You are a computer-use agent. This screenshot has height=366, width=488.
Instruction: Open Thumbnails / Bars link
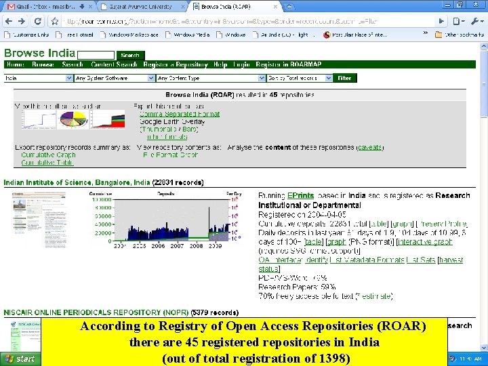click(169, 129)
